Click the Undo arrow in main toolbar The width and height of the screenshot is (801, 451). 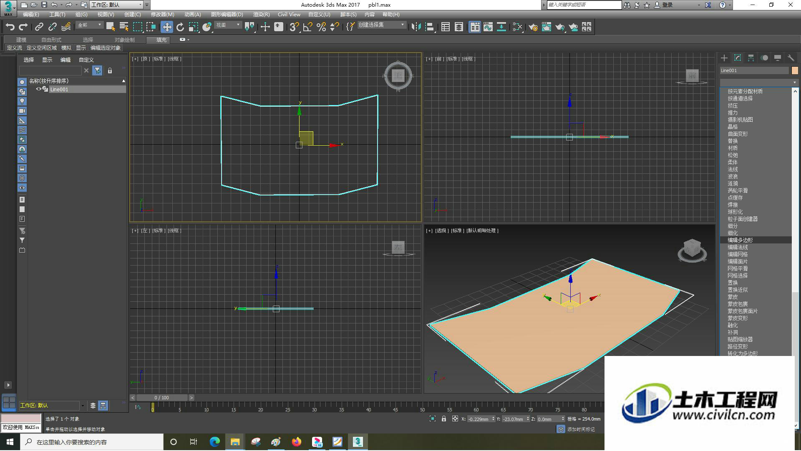[10, 27]
